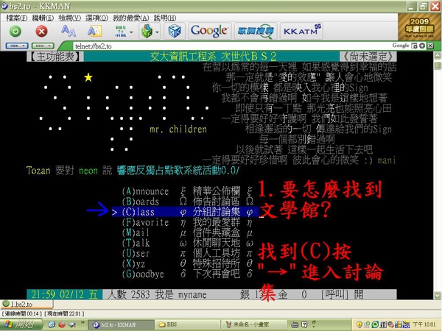The image size is (442, 331).
Task: Select the (T)alk menu entry
Action: pos(187,243)
